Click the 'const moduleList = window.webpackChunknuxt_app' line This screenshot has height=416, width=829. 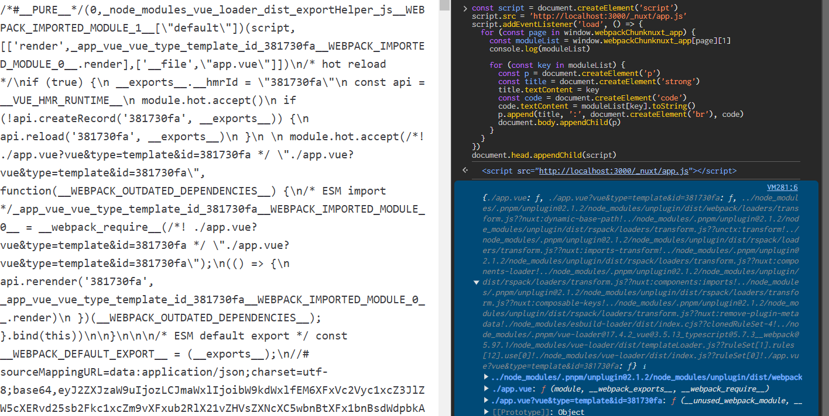(610, 41)
